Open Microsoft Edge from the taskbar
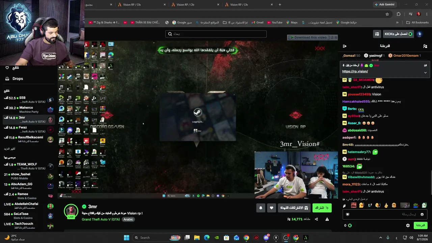This screenshot has height=243, width=432. click(207, 238)
